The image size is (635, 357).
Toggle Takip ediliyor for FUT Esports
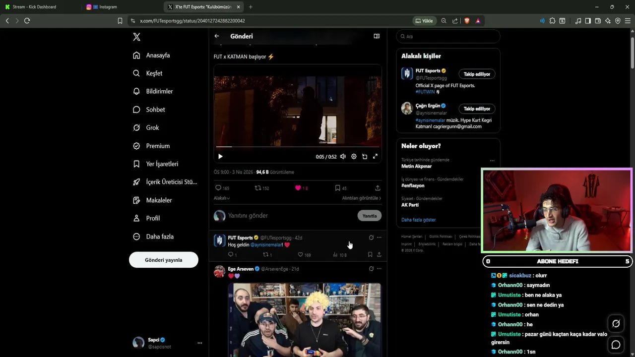pyautogui.click(x=477, y=74)
